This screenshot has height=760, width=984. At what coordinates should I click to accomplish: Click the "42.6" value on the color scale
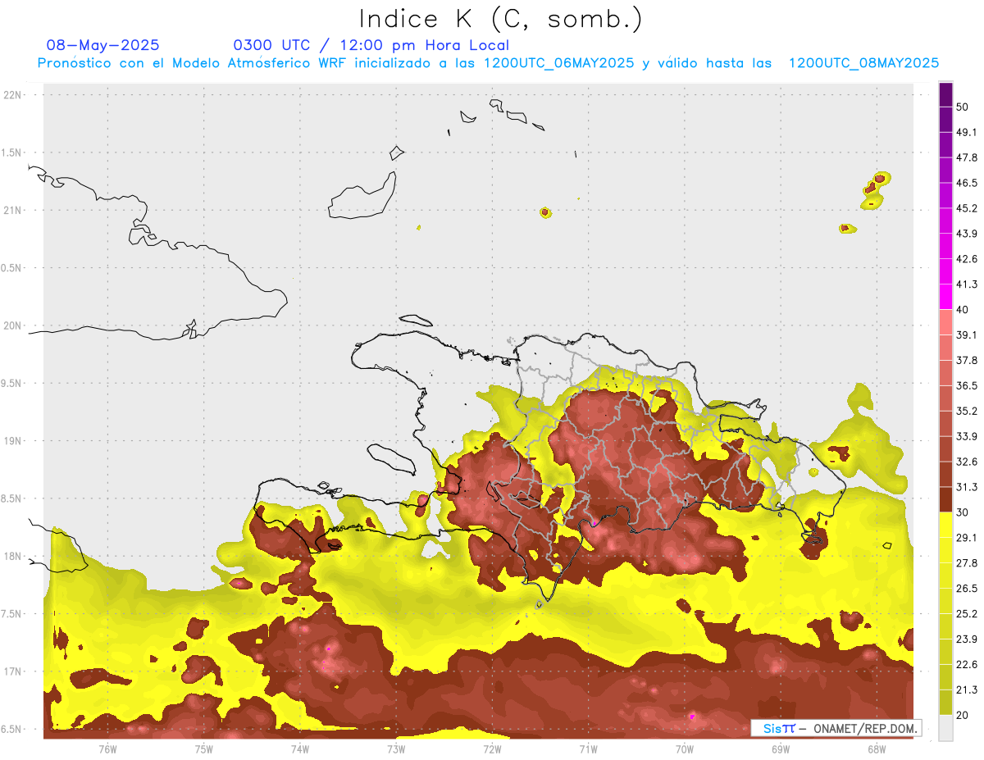[967, 259]
